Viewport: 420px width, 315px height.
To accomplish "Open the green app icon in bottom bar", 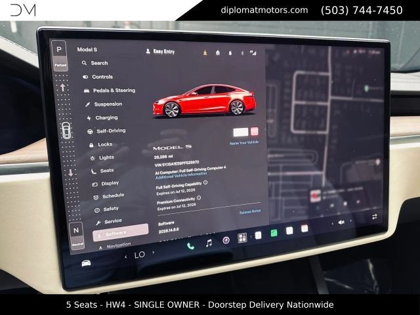I will [274, 233].
